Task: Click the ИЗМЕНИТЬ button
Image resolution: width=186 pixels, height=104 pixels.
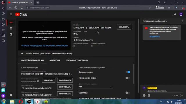Action: tap(124, 27)
